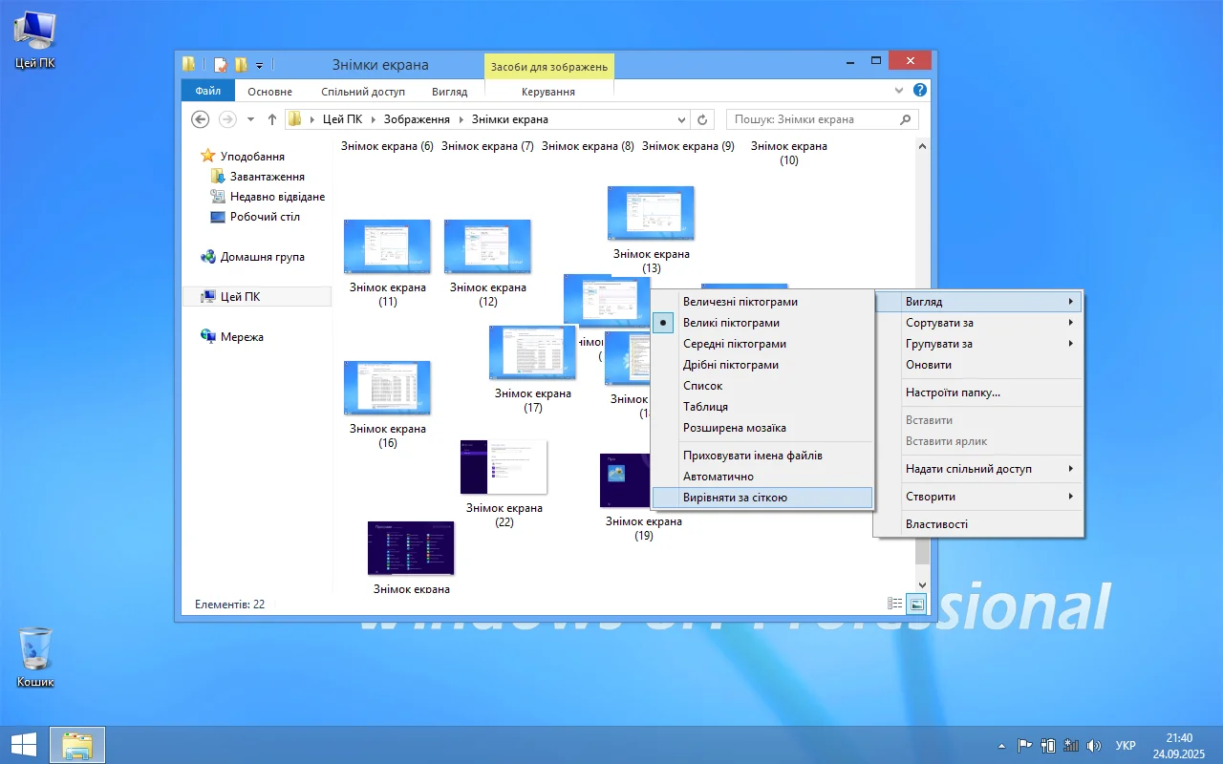Open the Help question mark icon
Image resolution: width=1223 pixels, height=764 pixels.
coord(919,91)
